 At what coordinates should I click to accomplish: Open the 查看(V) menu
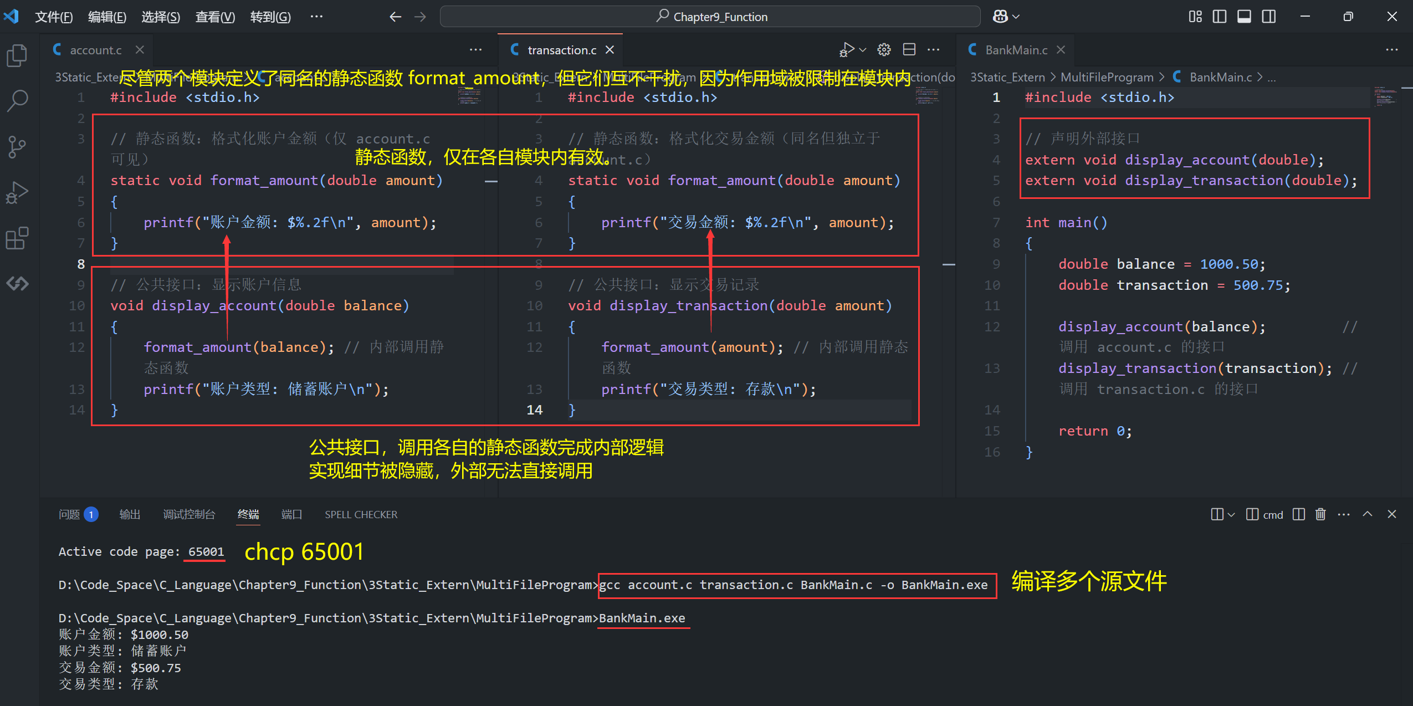pyautogui.click(x=215, y=17)
